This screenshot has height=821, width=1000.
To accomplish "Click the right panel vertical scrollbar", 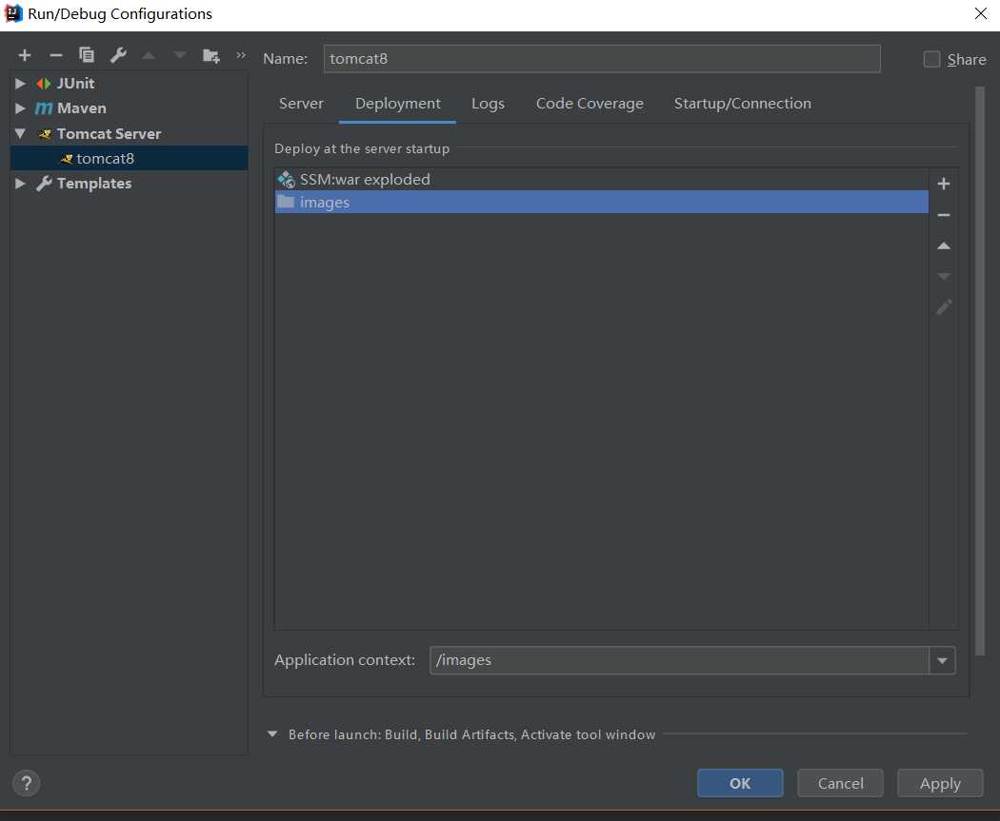I will click(x=980, y=371).
